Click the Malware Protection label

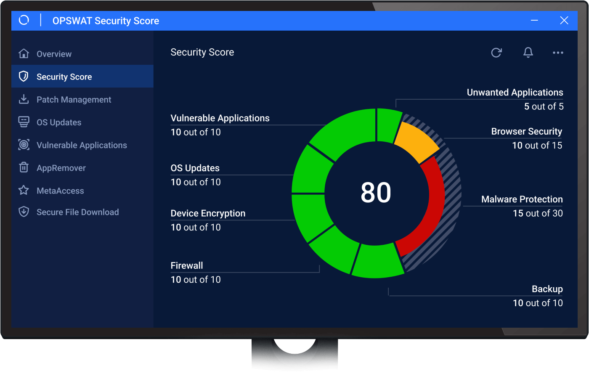tap(522, 199)
